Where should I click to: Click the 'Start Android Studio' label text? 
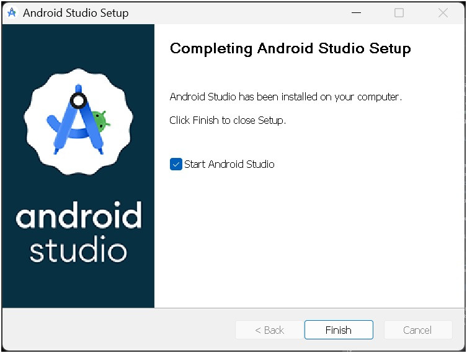click(x=229, y=164)
